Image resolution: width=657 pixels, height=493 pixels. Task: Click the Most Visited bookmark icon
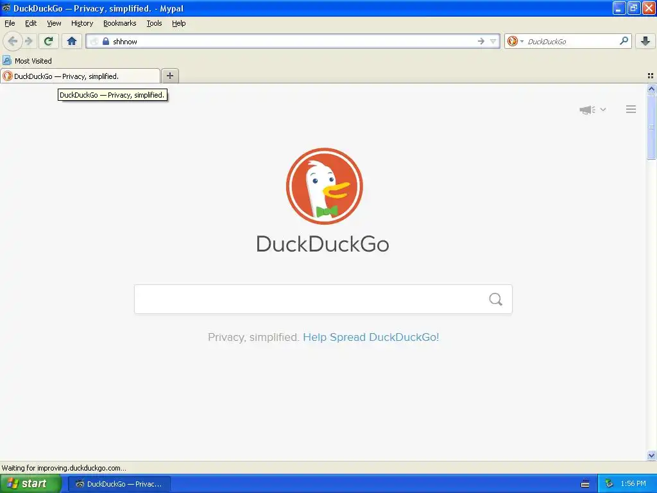tap(6, 60)
